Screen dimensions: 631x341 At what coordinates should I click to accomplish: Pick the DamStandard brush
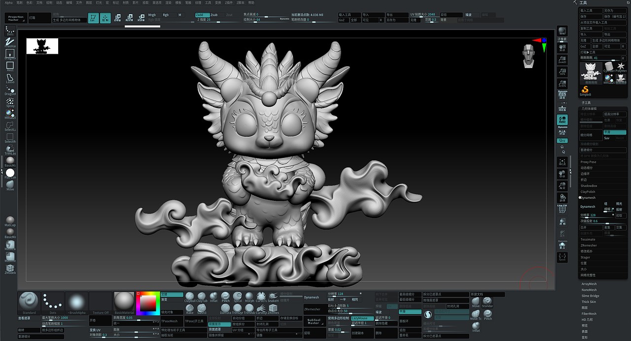[225, 309]
